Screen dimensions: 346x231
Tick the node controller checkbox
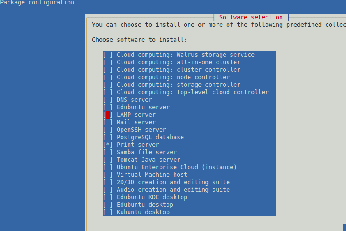[108, 77]
